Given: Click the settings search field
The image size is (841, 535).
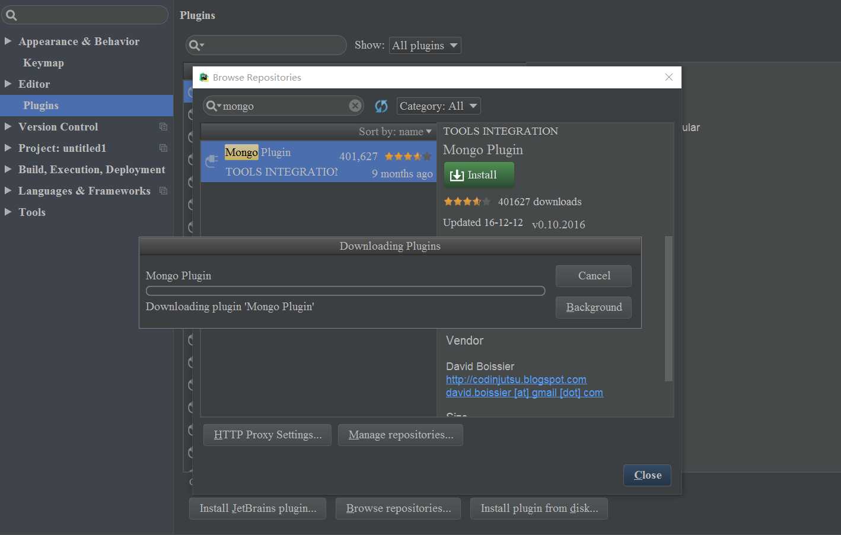Looking at the screenshot, I should click(85, 15).
